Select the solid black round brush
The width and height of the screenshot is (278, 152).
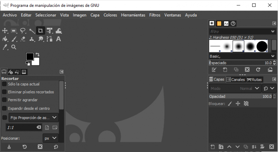(262, 46)
